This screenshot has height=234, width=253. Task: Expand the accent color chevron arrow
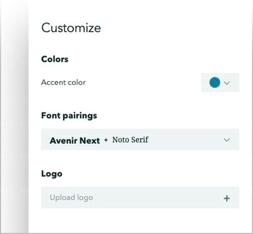(227, 83)
